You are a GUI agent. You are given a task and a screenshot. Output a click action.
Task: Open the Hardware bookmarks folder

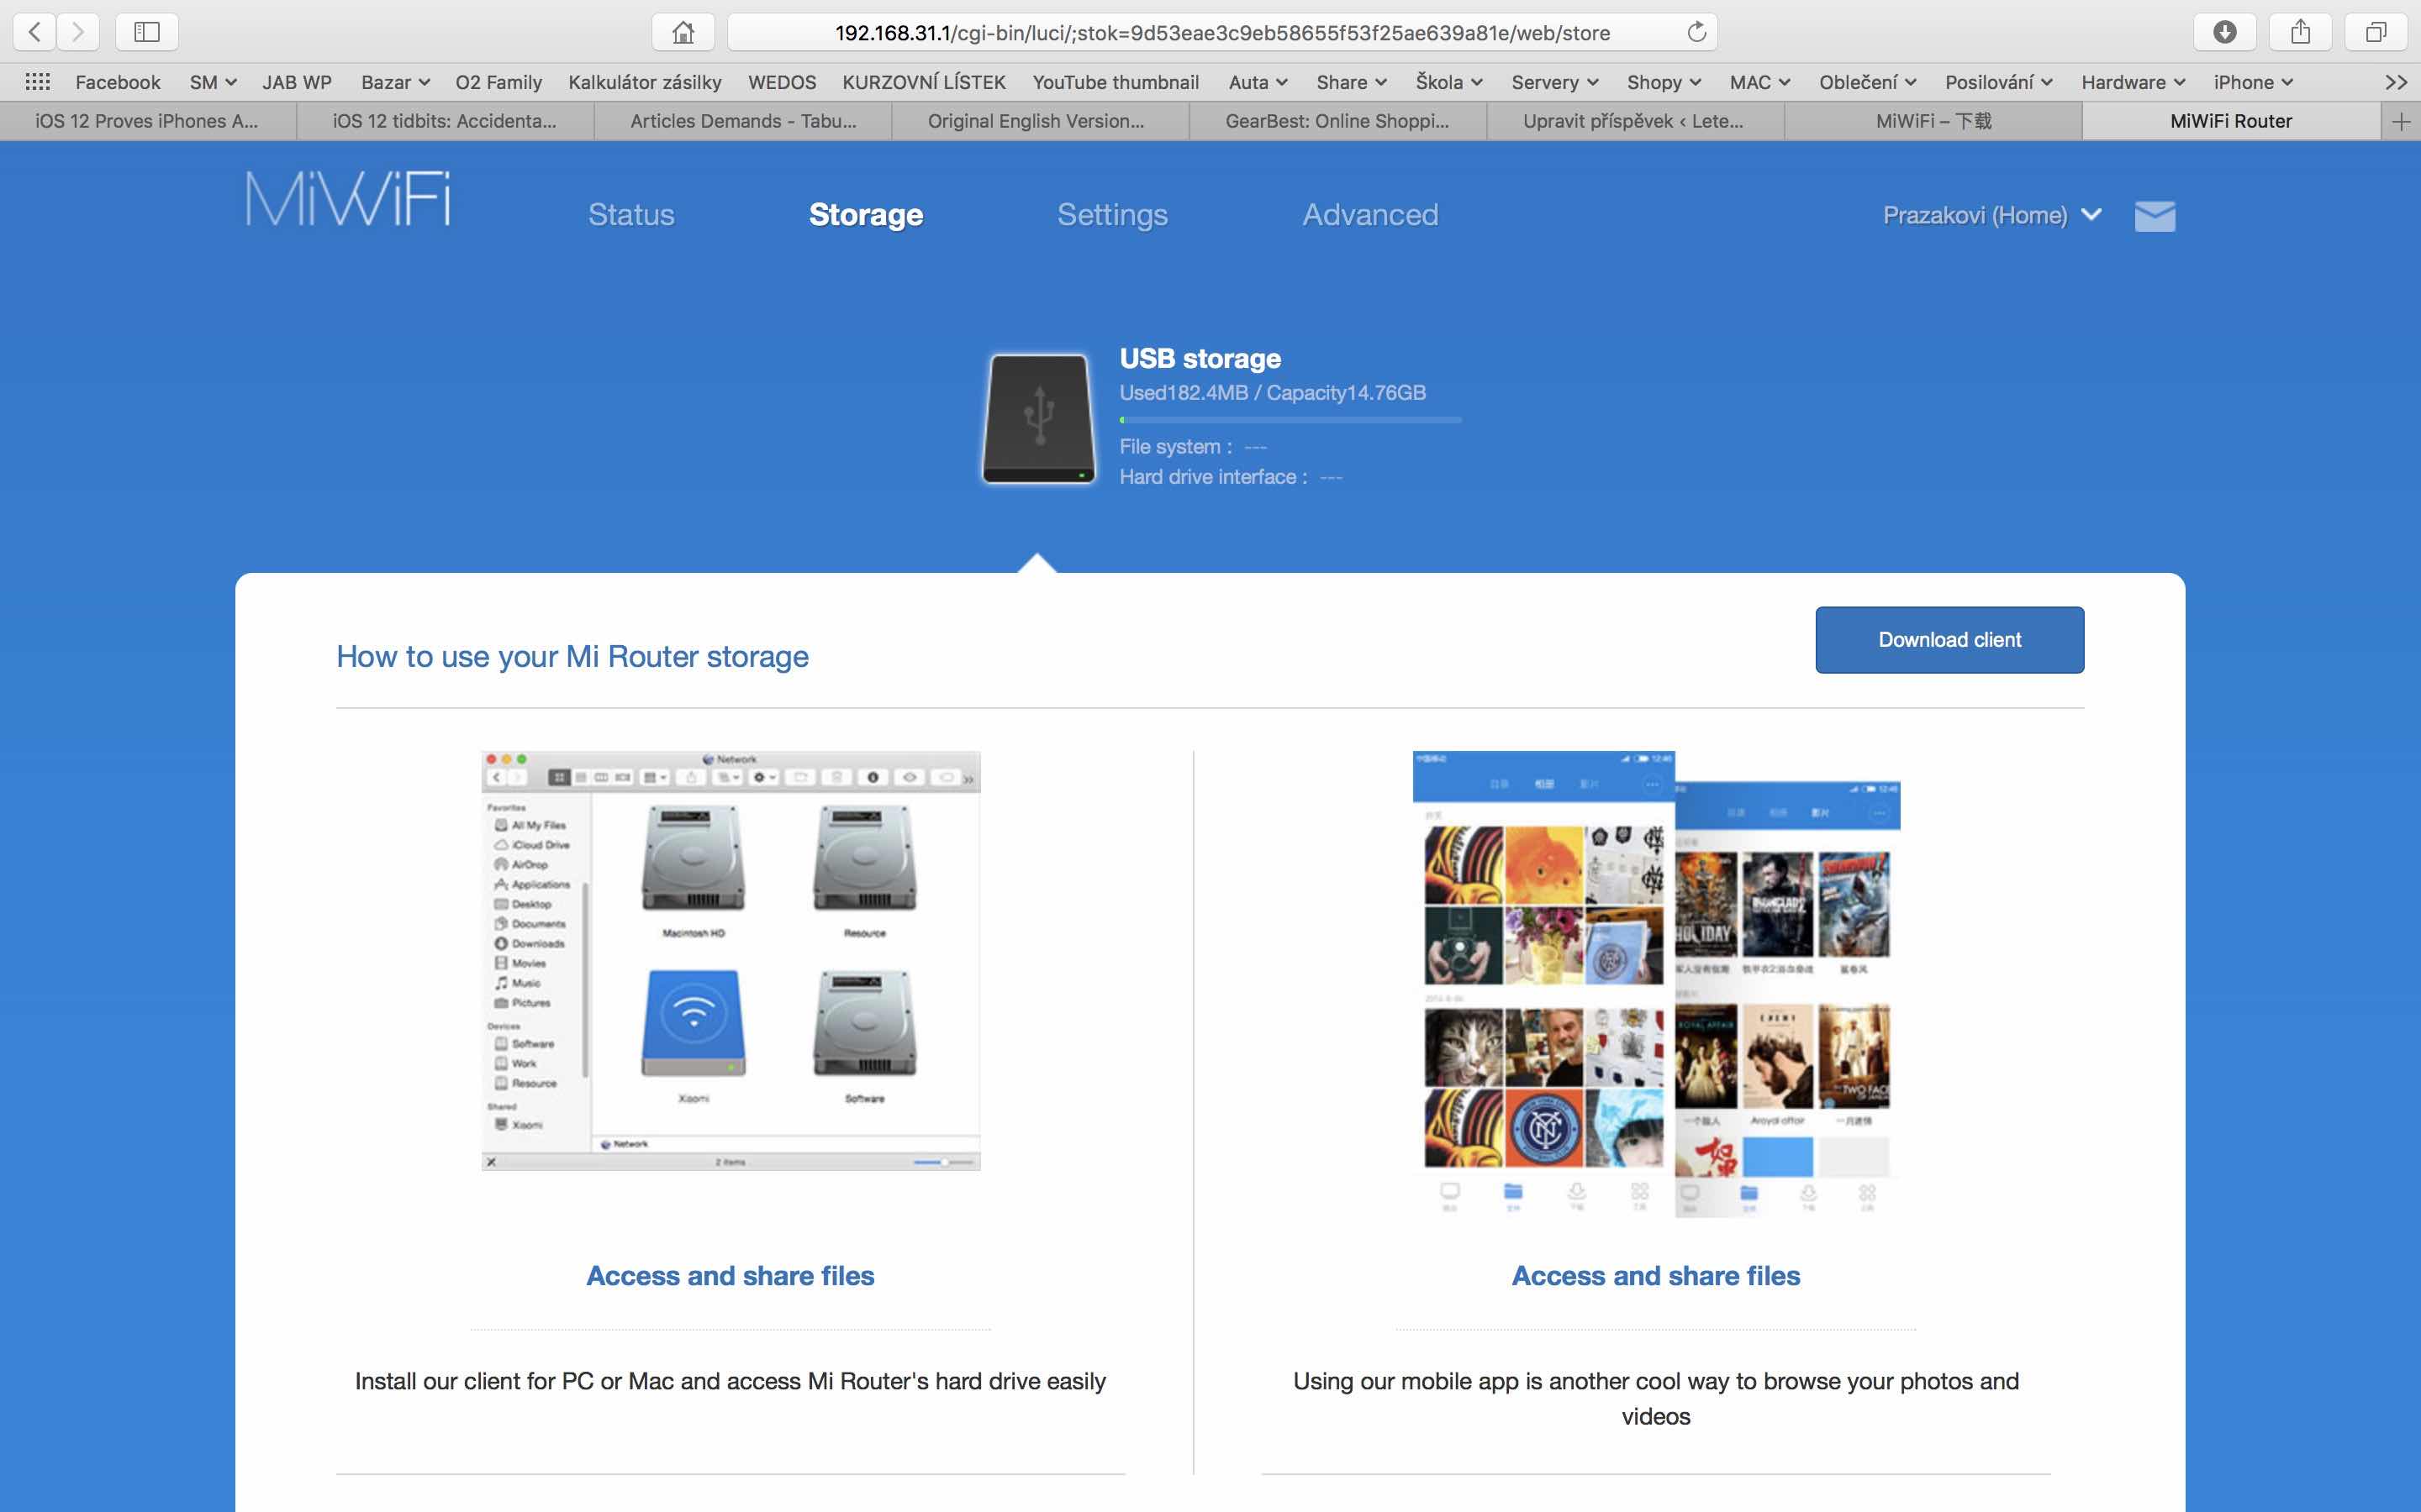pyautogui.click(x=2132, y=82)
